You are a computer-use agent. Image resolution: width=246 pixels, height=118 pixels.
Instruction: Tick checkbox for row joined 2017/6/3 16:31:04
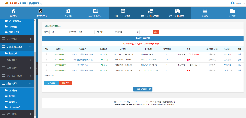tap(46, 70)
